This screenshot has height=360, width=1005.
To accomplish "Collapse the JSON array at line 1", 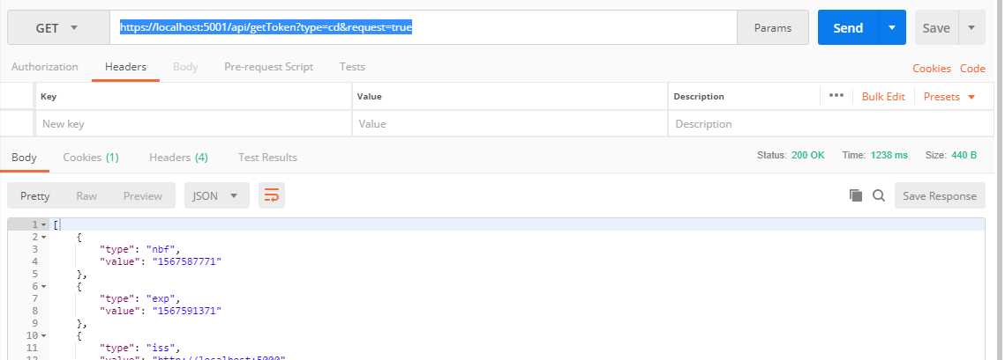I will pos(43,225).
